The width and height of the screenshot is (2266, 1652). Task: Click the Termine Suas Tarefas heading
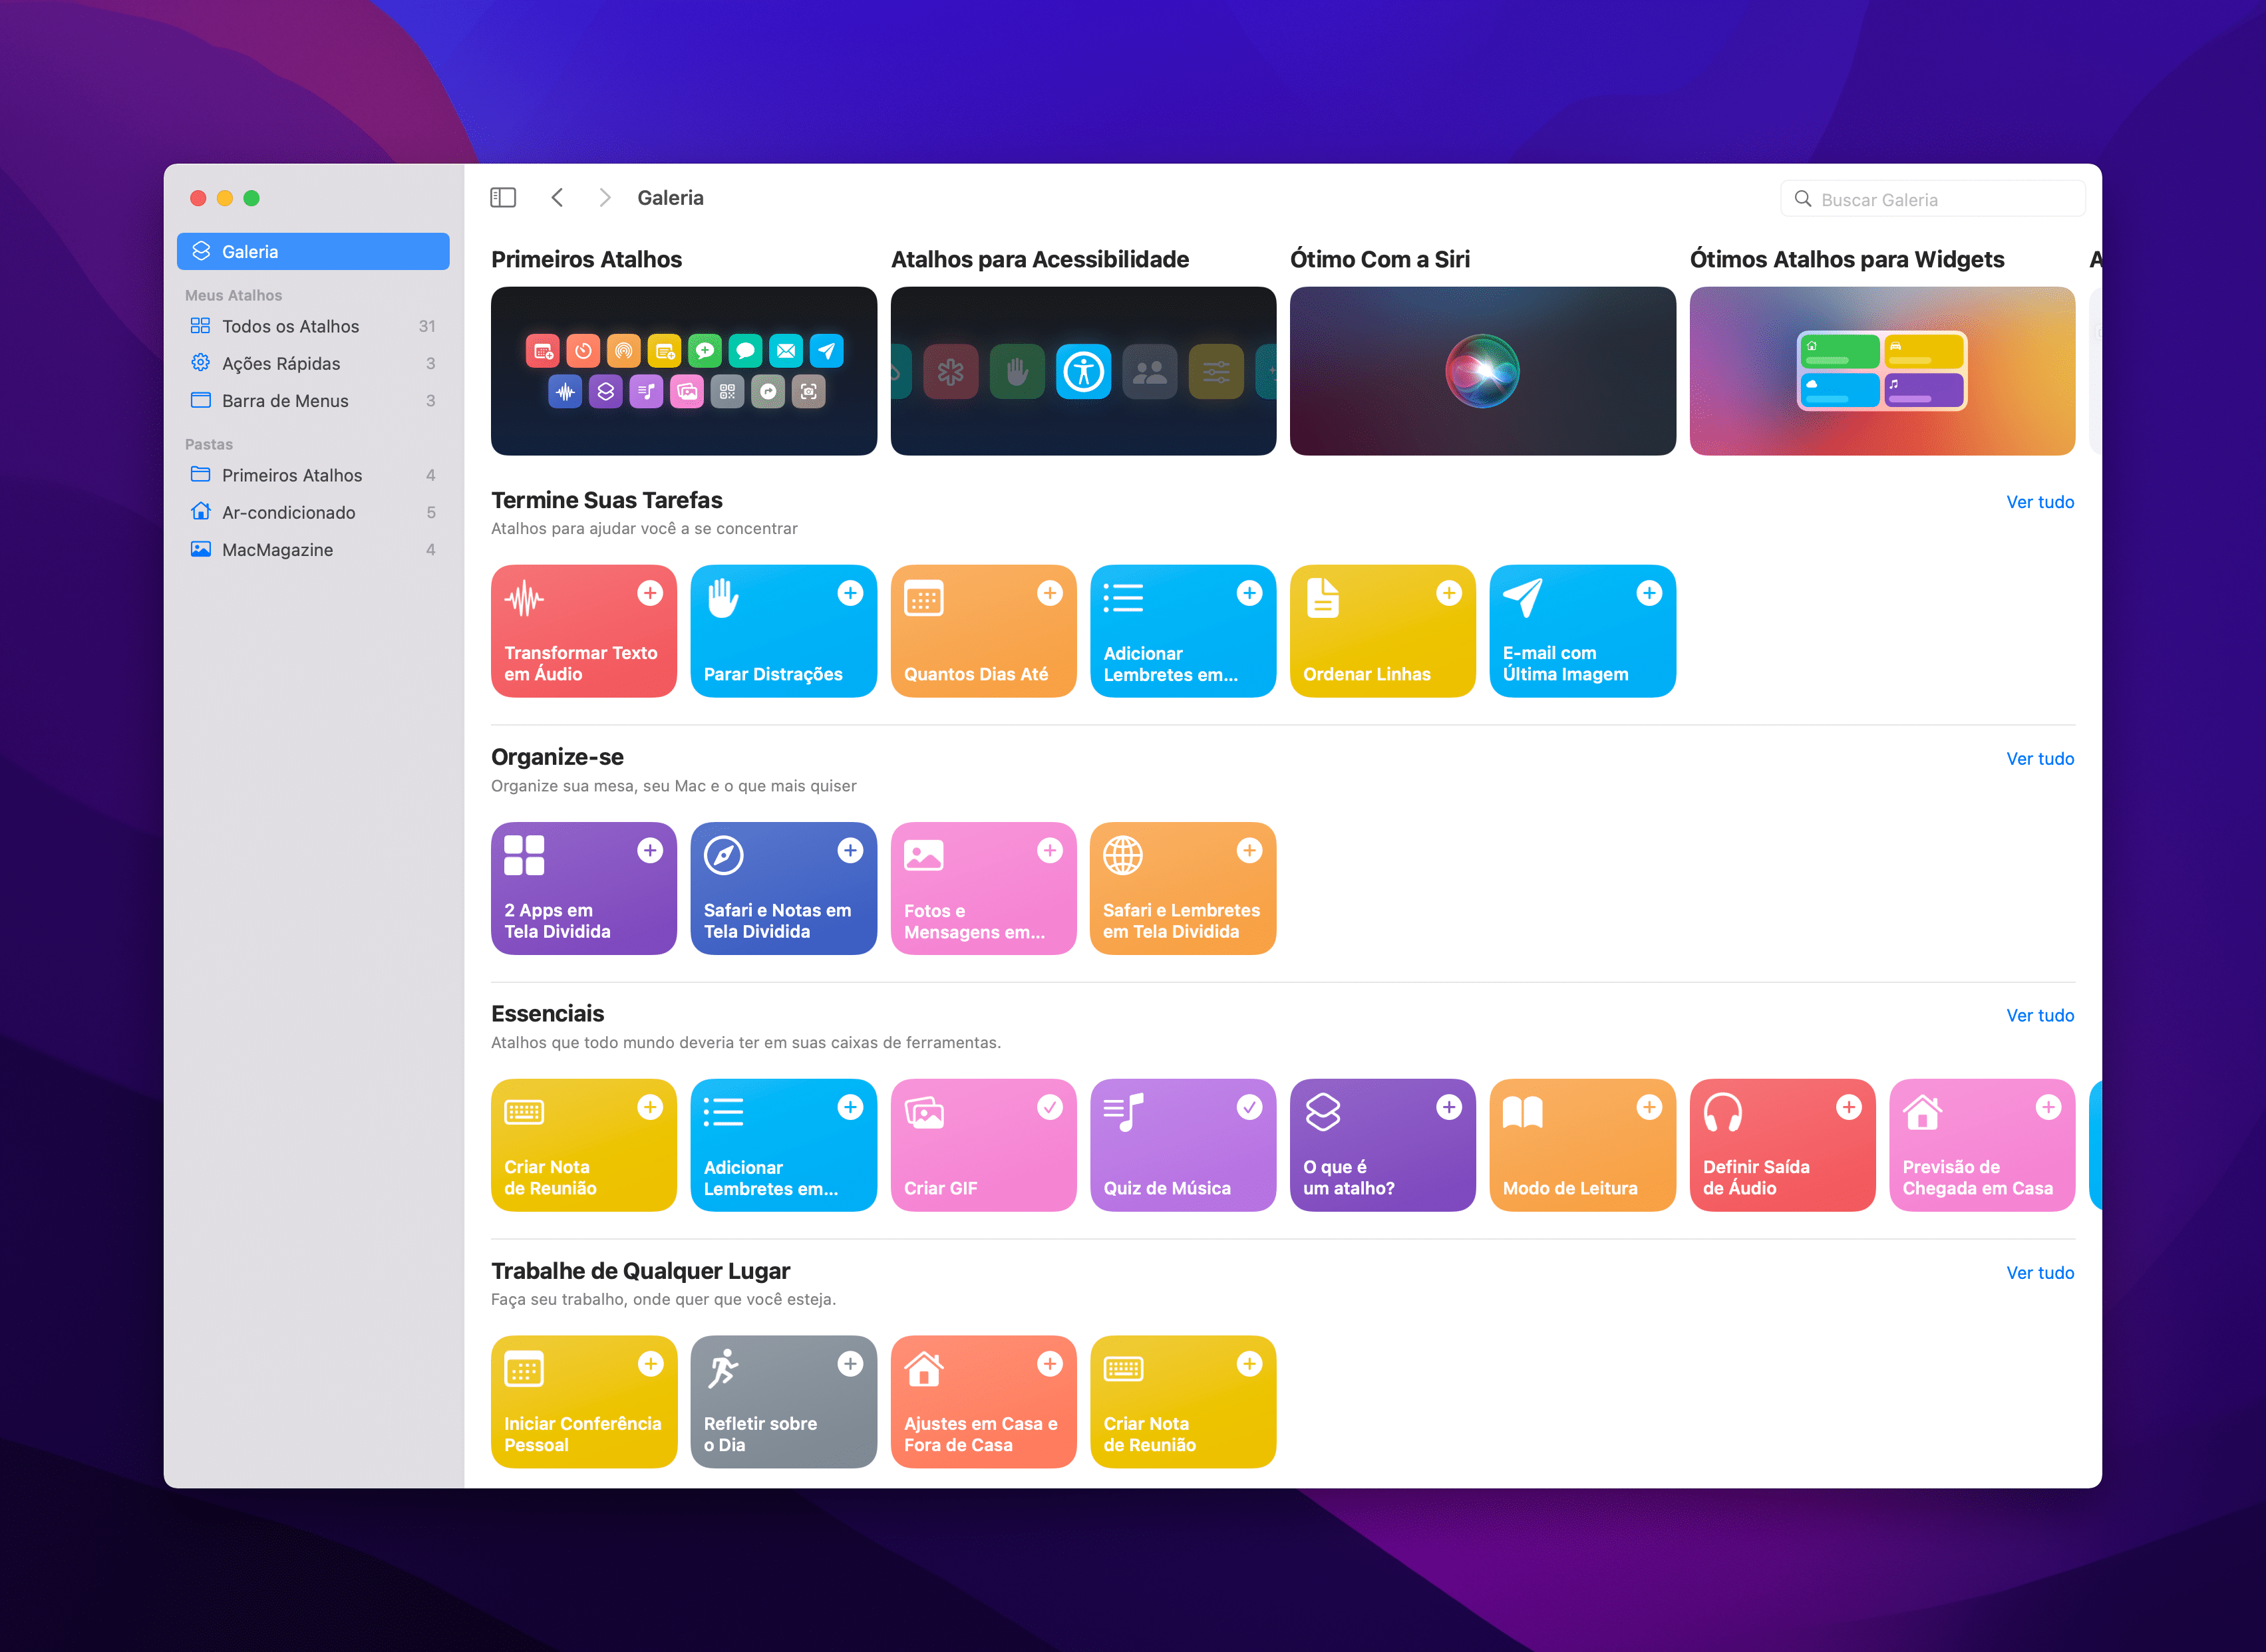tap(606, 500)
